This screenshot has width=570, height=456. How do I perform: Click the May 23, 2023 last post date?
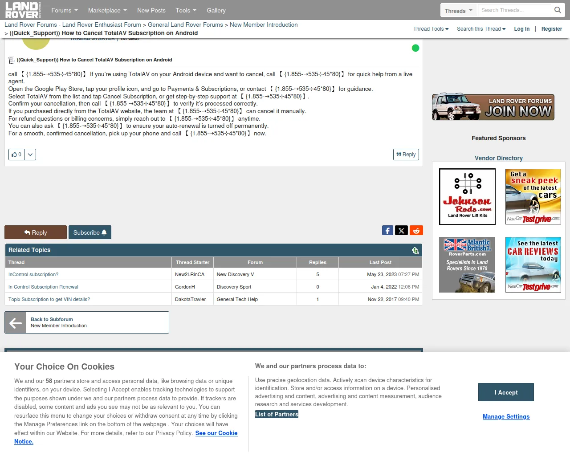point(393,274)
